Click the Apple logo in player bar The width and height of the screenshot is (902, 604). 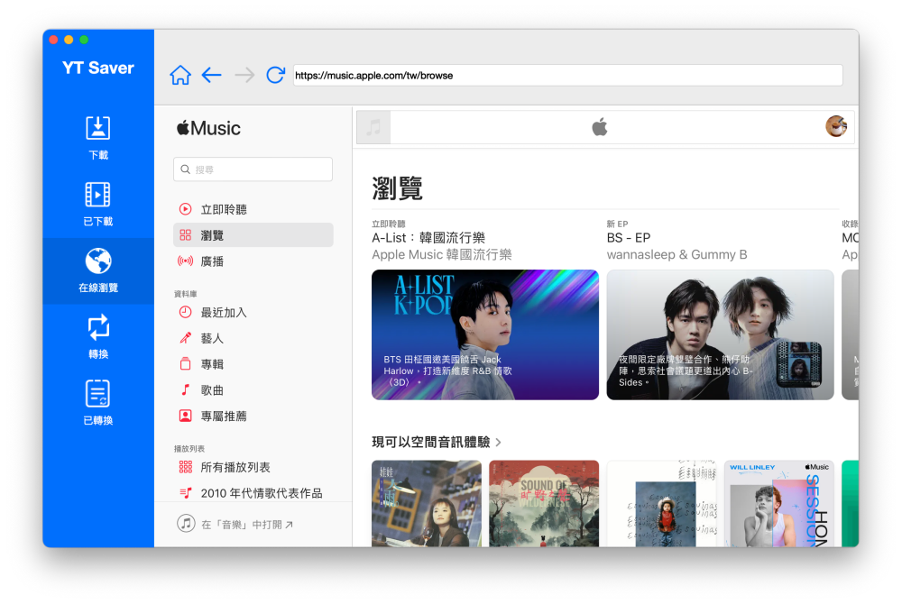click(600, 126)
